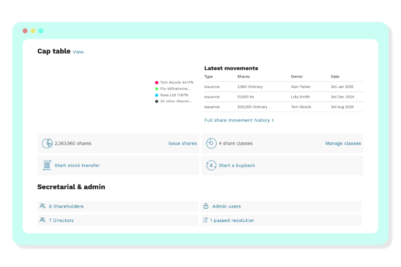Click the Secretarial & admin heading
Image resolution: width=401 pixels, height=267 pixels.
[71, 187]
